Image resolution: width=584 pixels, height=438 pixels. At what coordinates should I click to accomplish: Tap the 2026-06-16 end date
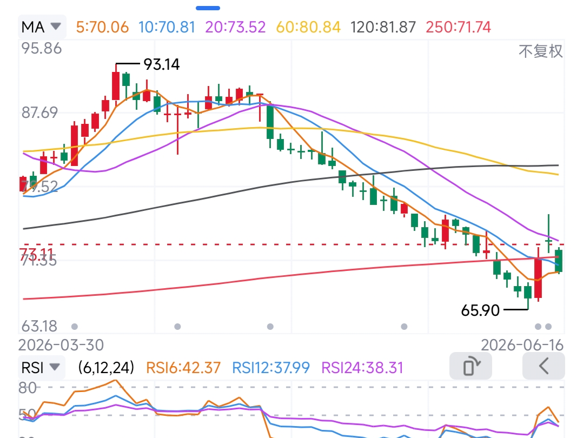click(522, 345)
